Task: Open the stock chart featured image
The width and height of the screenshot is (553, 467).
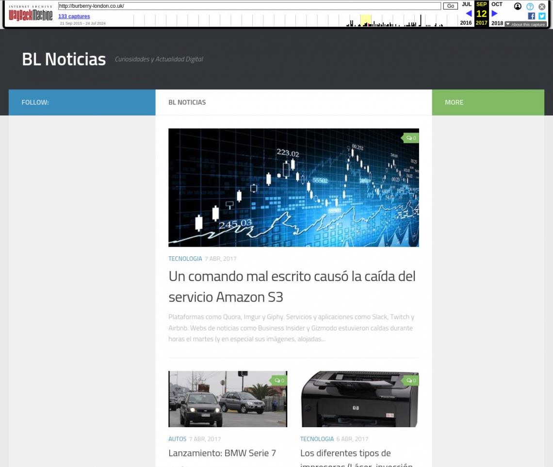Action: (293, 187)
